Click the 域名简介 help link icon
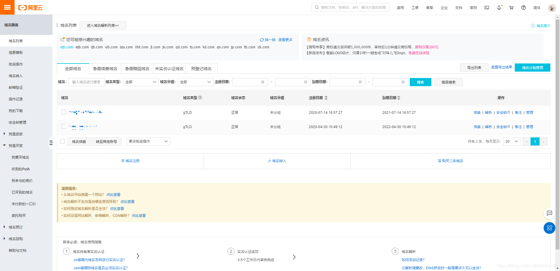 tap(533, 26)
